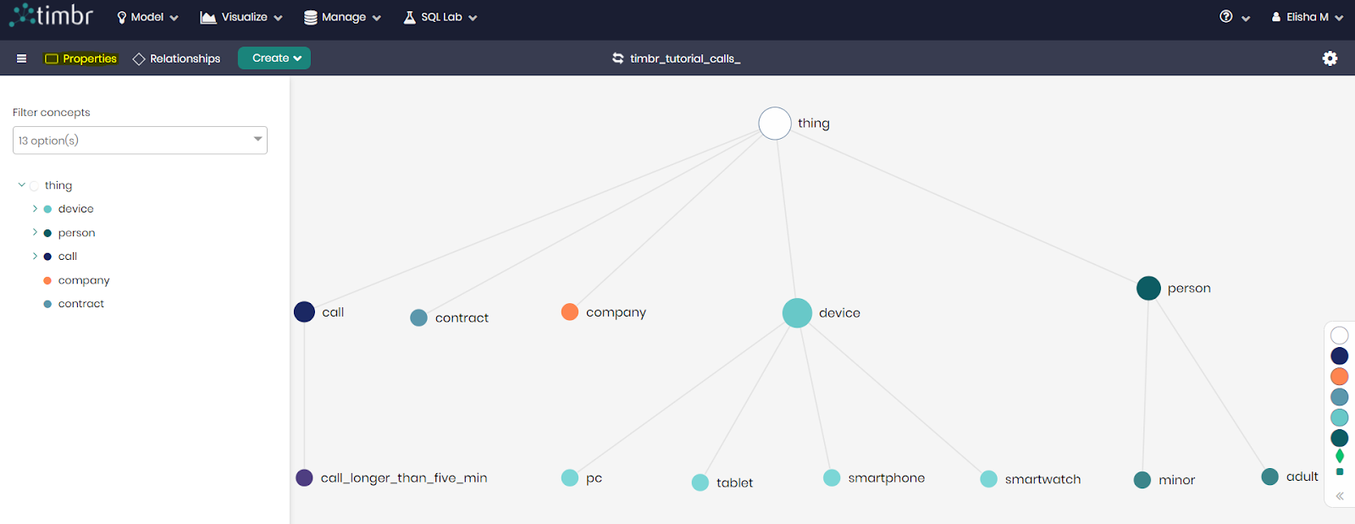The height and width of the screenshot is (524, 1355).
Task: Toggle the Properties view
Action: click(80, 58)
